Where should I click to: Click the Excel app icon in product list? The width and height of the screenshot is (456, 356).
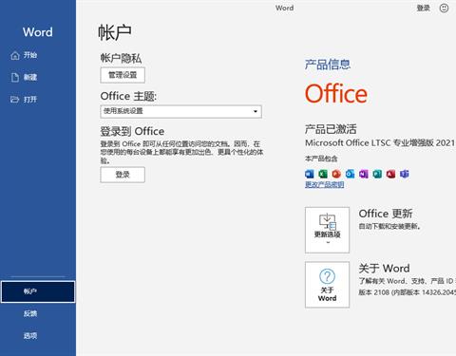point(323,174)
